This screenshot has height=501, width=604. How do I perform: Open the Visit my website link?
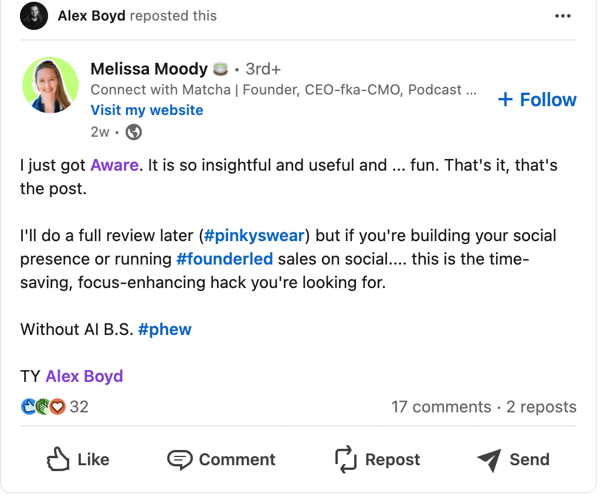(147, 110)
